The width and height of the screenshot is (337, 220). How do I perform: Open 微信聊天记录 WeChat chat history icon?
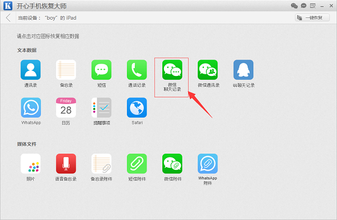[172, 70]
